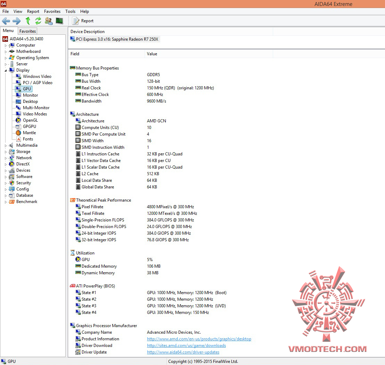The height and width of the screenshot is (365, 385).
Task: Open the Manage Users toolbar icon
Action: pos(49,21)
